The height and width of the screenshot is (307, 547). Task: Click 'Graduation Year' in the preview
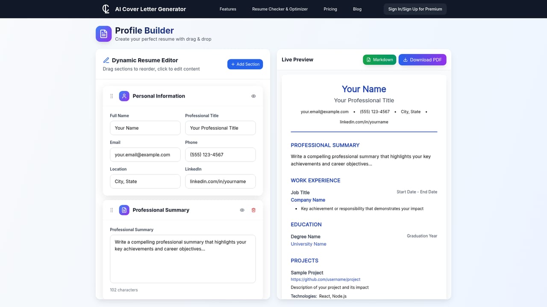click(x=422, y=236)
